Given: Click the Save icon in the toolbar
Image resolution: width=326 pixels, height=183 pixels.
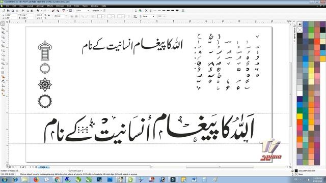Looking at the screenshot, I should 13,11.
